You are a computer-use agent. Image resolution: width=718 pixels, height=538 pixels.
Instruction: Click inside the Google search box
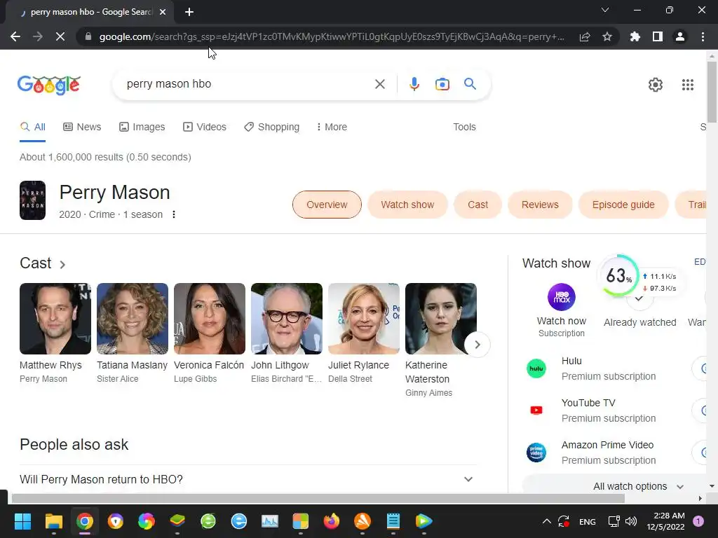[248, 84]
